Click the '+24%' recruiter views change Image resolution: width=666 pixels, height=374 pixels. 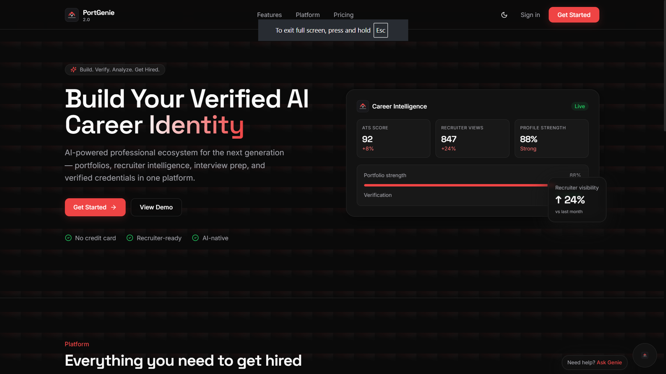pos(448,149)
